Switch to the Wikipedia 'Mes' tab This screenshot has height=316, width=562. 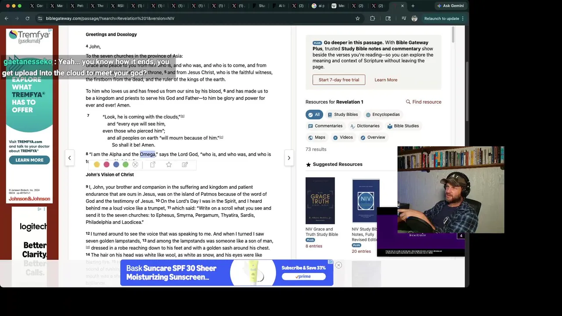click(339, 6)
